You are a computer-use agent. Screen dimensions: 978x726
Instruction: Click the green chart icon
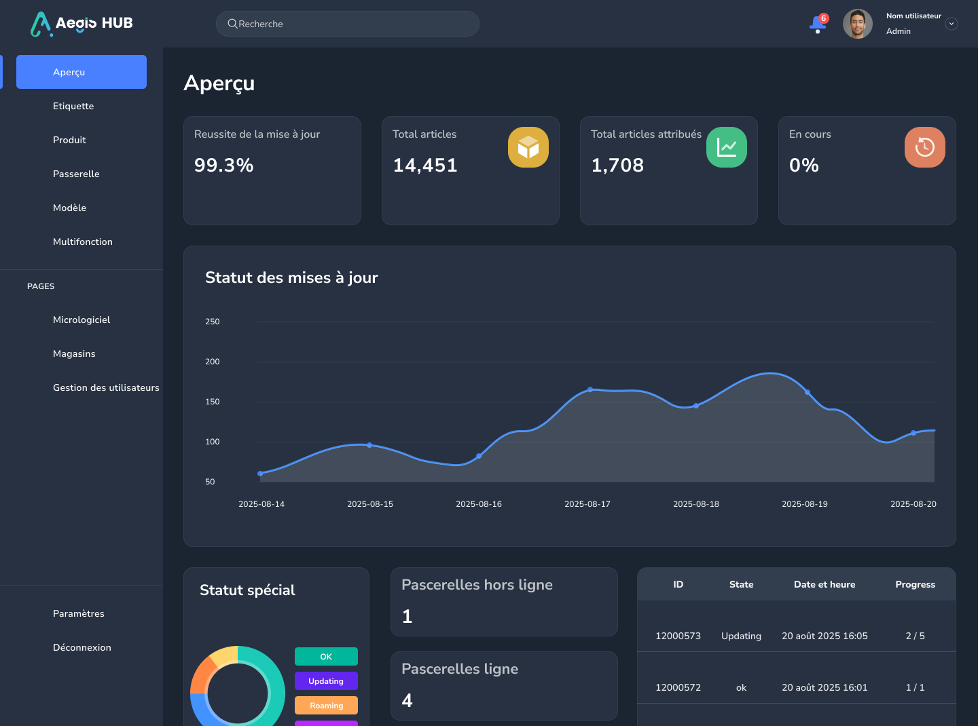coord(726,147)
